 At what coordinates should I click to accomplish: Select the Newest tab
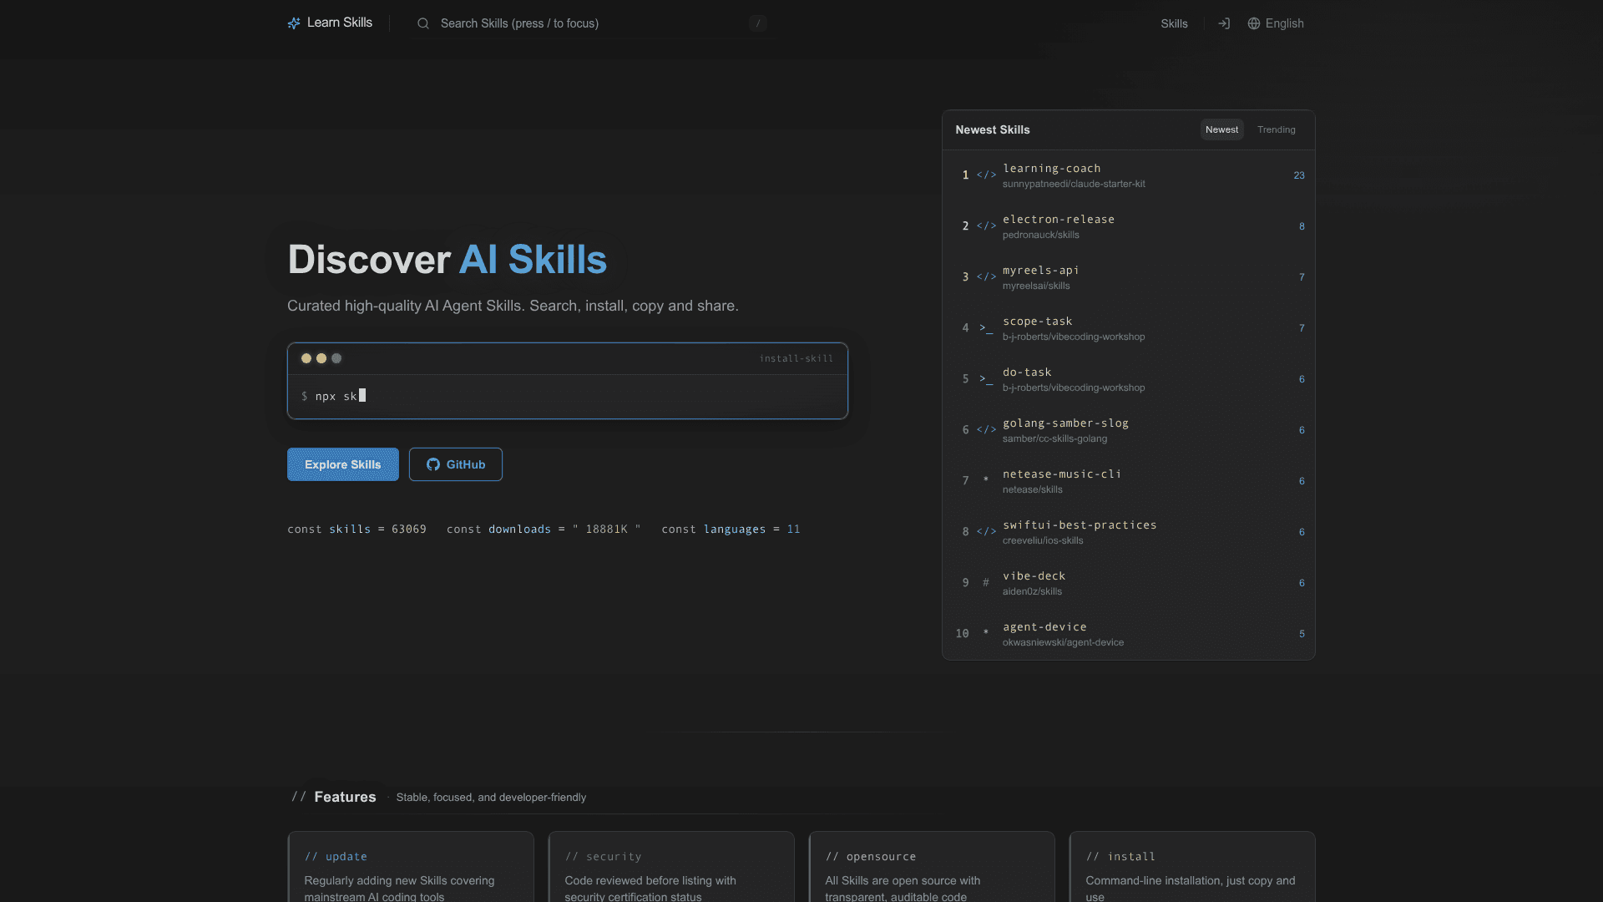pyautogui.click(x=1221, y=129)
